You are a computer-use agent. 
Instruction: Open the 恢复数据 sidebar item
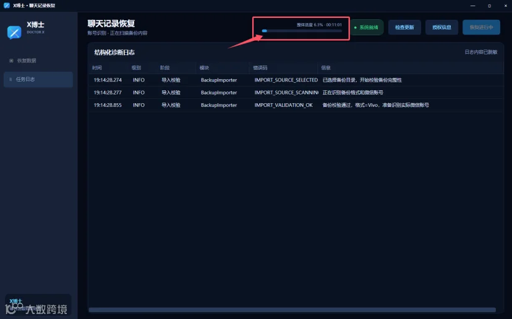point(38,61)
